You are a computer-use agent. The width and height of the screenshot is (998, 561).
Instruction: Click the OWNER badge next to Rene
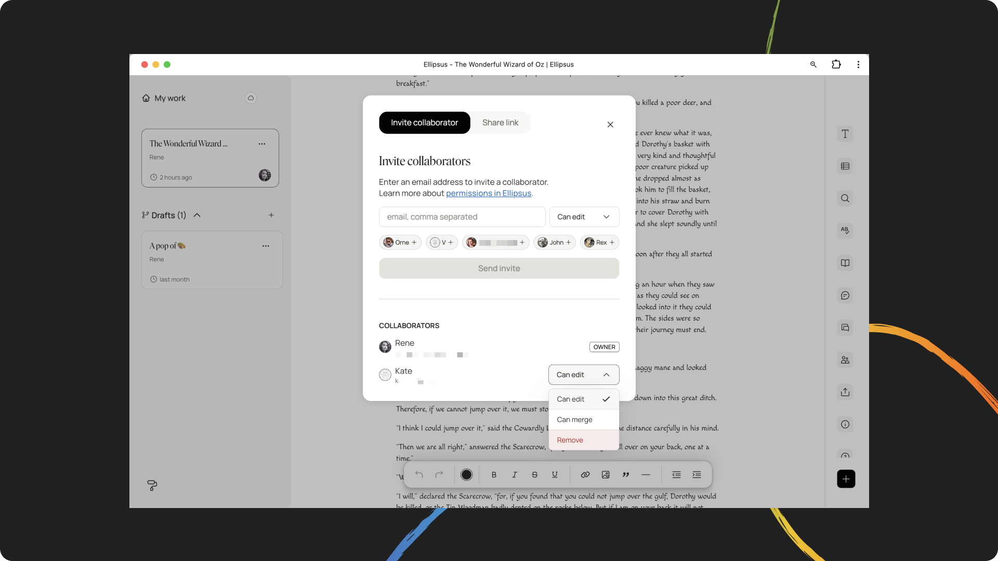(x=604, y=347)
